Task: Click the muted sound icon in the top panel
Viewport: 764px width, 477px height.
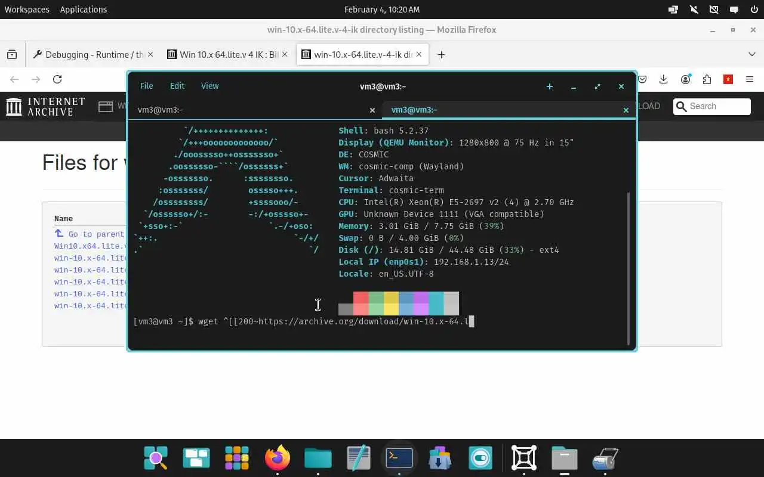Action: click(694, 10)
